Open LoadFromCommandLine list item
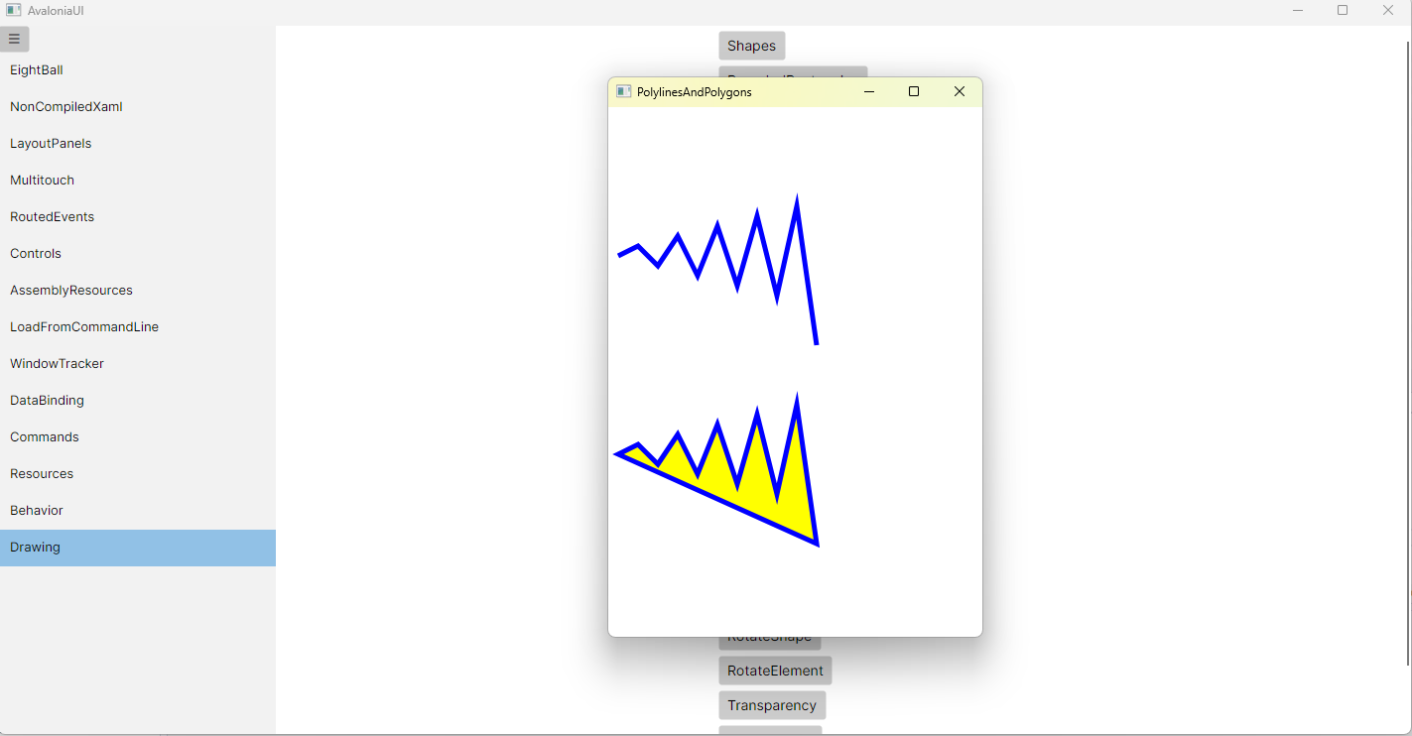Screen dimensions: 1412x736 tap(138, 327)
